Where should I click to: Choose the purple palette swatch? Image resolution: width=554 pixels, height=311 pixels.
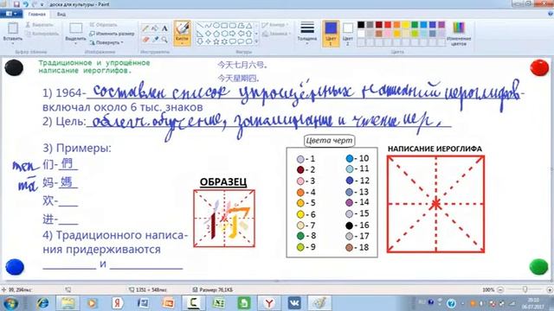[441, 25]
